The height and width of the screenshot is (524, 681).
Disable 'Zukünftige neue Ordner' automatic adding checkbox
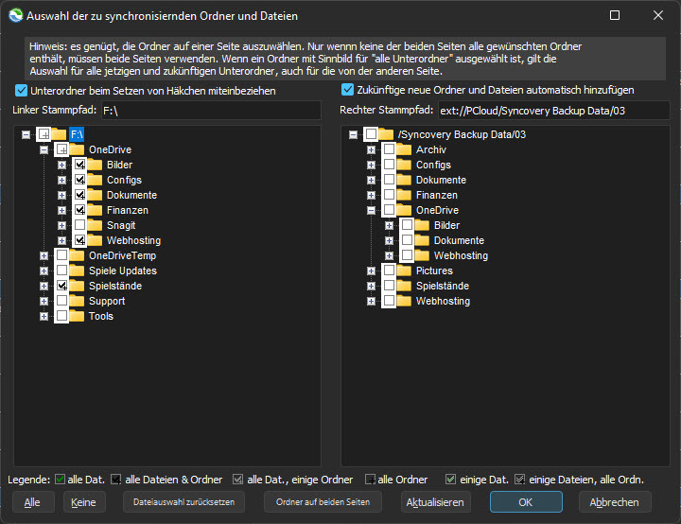[347, 91]
